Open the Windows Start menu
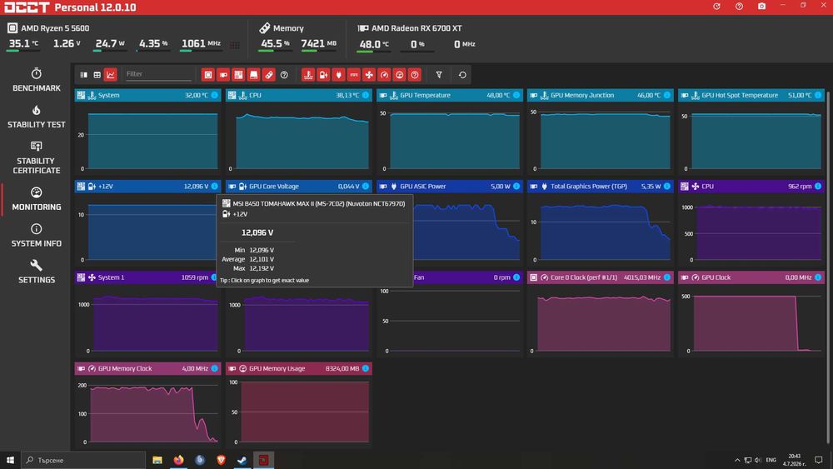Viewport: 833px width, 469px height. 10,460
